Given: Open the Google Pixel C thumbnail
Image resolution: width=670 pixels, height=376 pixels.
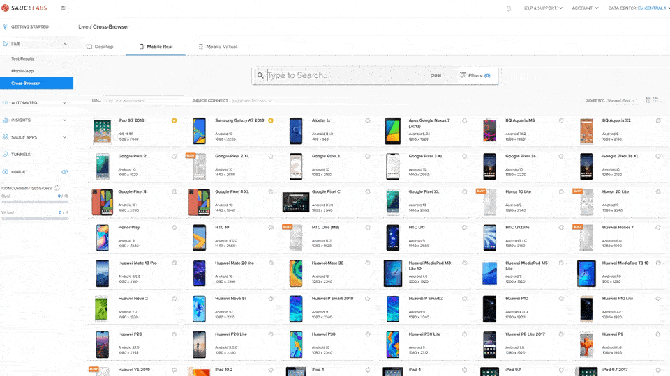Looking at the screenshot, I should click(296, 202).
